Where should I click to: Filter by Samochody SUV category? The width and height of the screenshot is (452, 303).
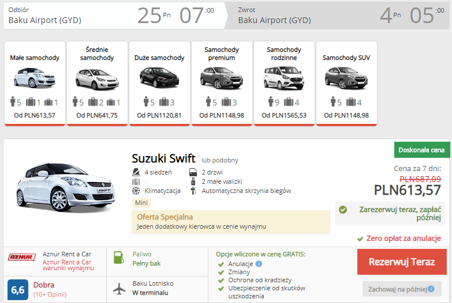[346, 83]
